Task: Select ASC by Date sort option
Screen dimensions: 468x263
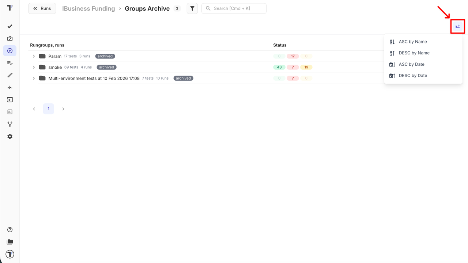Action: [x=411, y=64]
